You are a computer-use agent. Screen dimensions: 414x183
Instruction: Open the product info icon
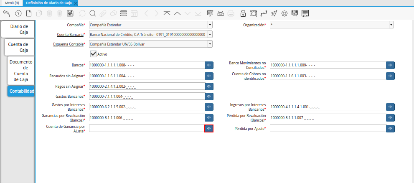(295, 13)
